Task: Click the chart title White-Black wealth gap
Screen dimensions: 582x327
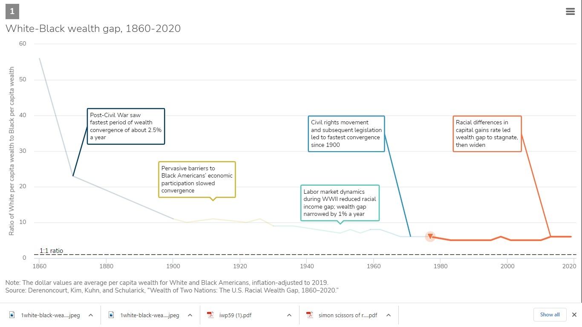Action: pos(93,29)
